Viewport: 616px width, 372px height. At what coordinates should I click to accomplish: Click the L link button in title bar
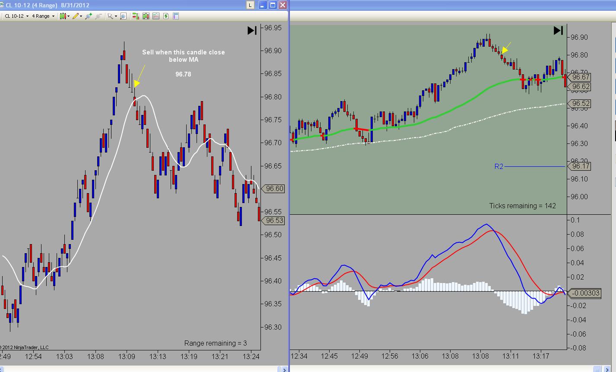point(250,5)
